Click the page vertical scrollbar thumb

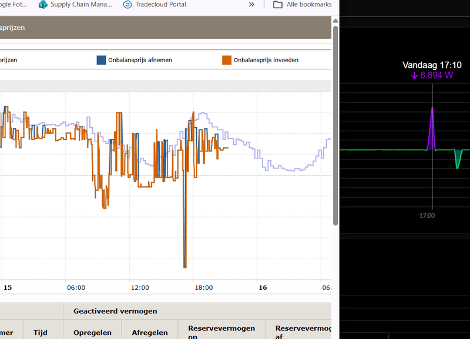(335, 126)
